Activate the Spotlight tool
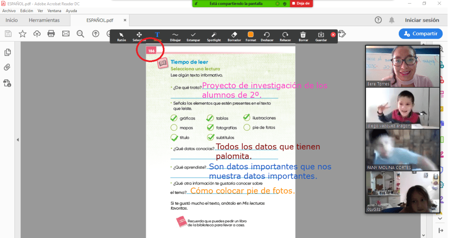462x238 pixels. [214, 36]
